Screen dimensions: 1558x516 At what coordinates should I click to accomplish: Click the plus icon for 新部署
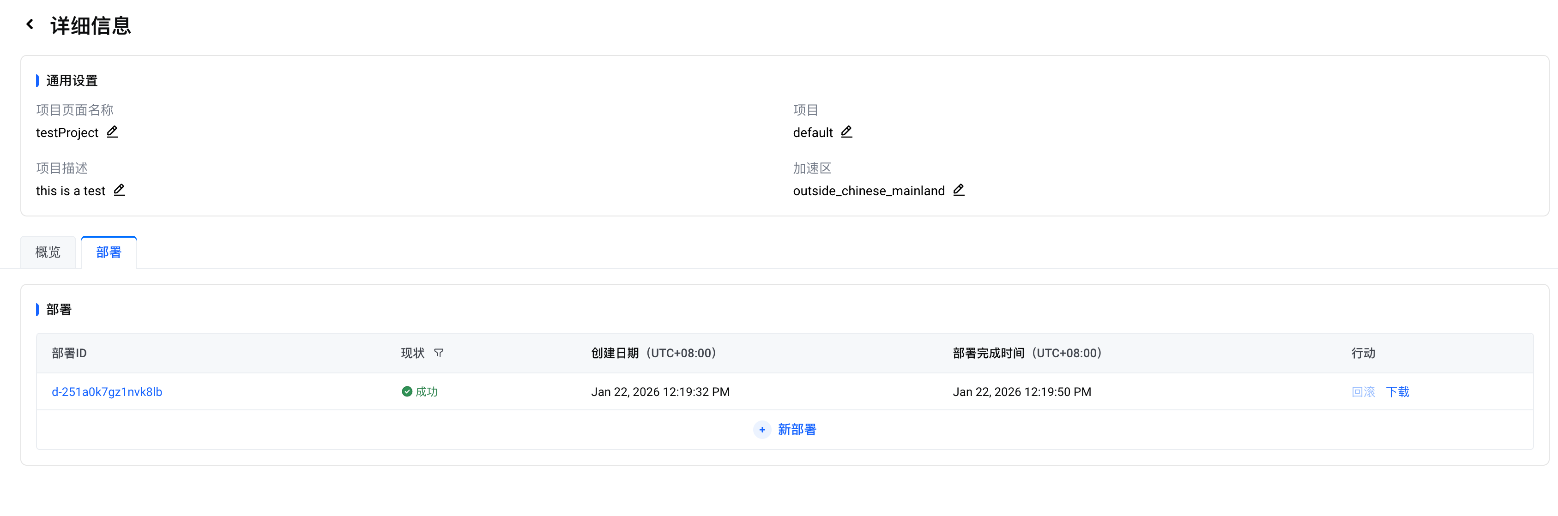762,430
